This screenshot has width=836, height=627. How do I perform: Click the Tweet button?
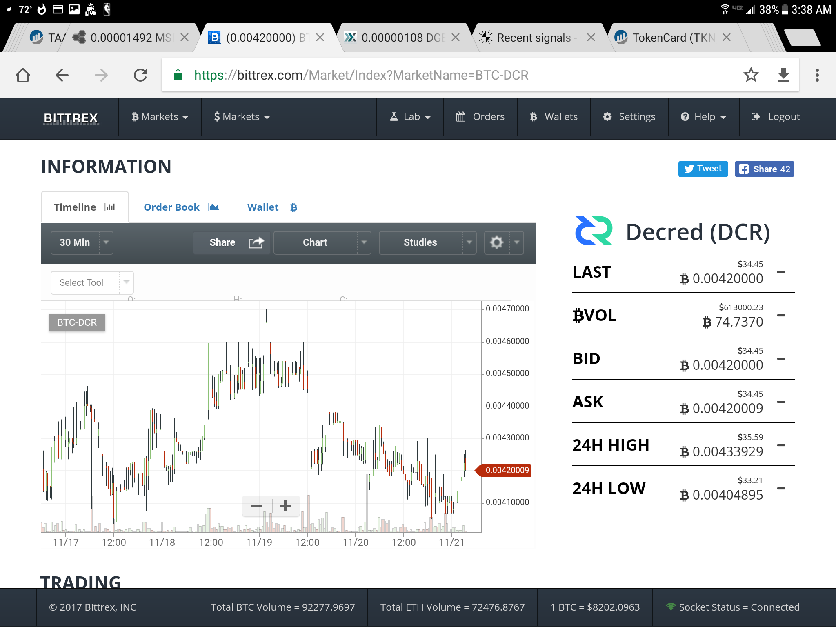[703, 169]
